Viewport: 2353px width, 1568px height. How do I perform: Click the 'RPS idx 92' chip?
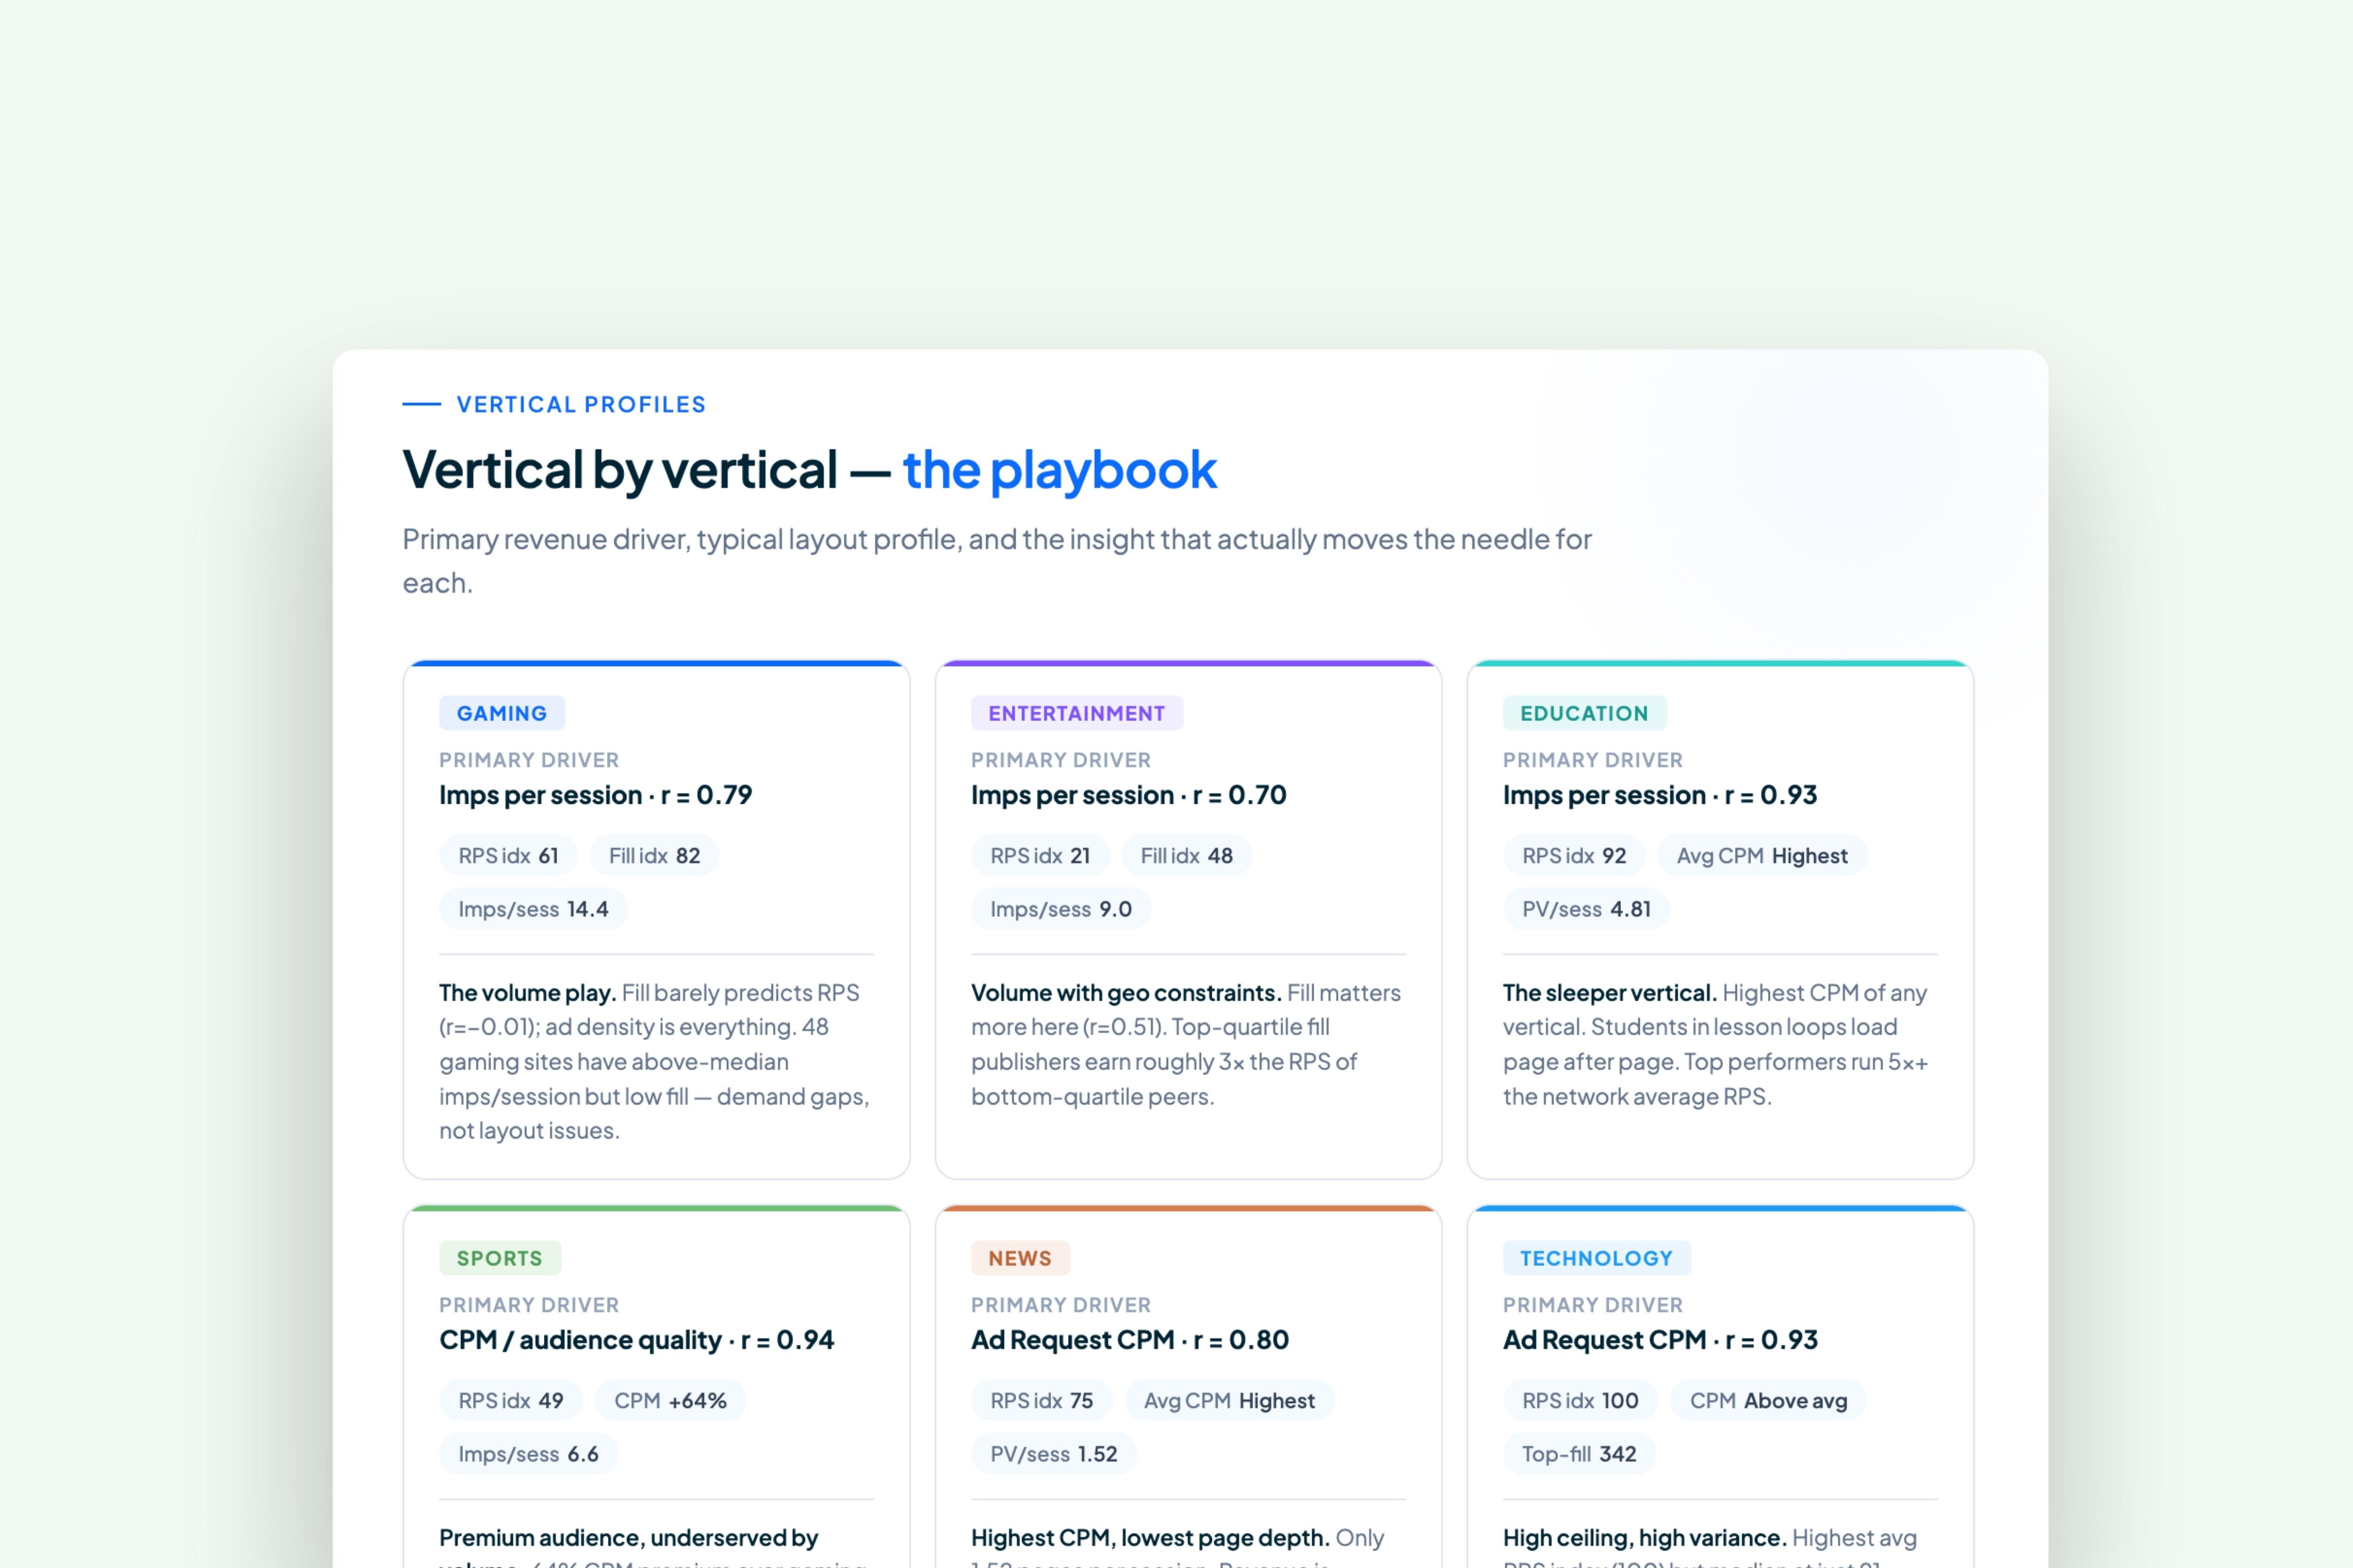click(1574, 856)
